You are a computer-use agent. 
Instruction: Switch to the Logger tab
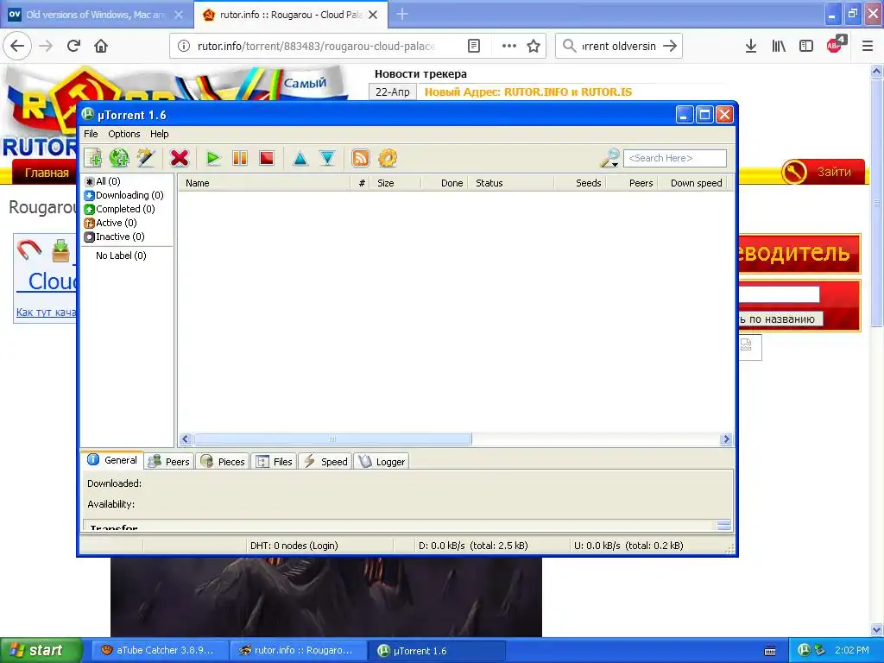coord(382,462)
